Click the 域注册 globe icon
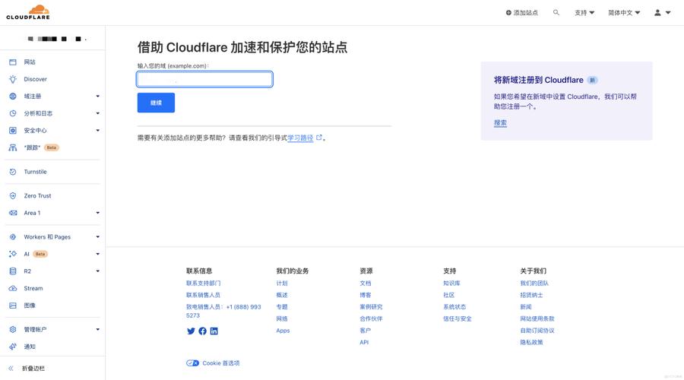Image resolution: width=684 pixels, height=380 pixels. 13,96
